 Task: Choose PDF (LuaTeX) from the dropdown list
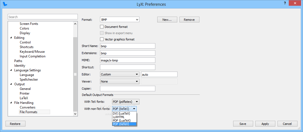click(124, 121)
